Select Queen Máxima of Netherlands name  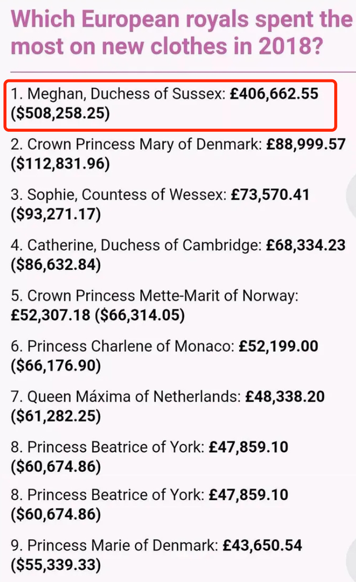[x=133, y=396]
